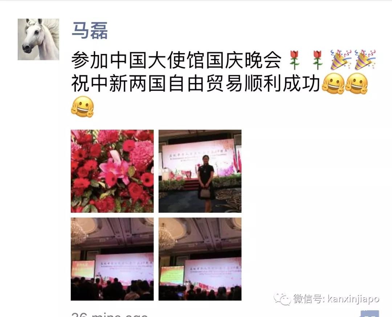Click the 微信号 kanxinjiapo watermark text
This screenshot has width=392, height=317.
[x=336, y=299]
